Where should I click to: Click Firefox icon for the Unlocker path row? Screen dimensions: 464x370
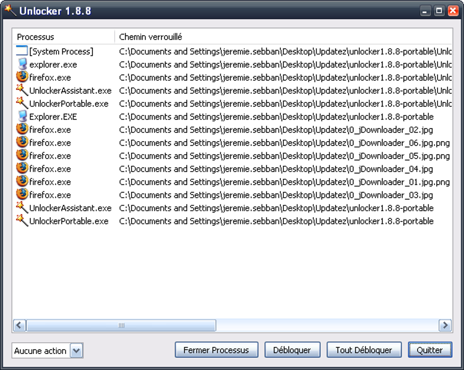[x=22, y=77]
